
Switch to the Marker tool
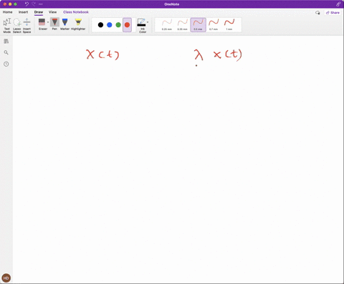(64, 24)
